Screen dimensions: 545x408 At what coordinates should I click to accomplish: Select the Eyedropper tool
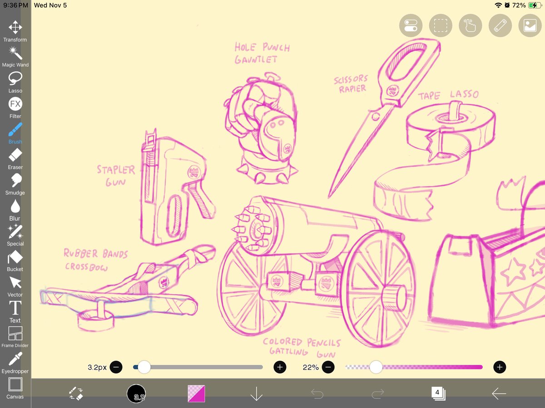coord(15,363)
